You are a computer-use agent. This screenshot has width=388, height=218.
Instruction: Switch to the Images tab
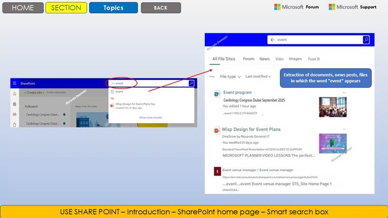tap(295, 59)
